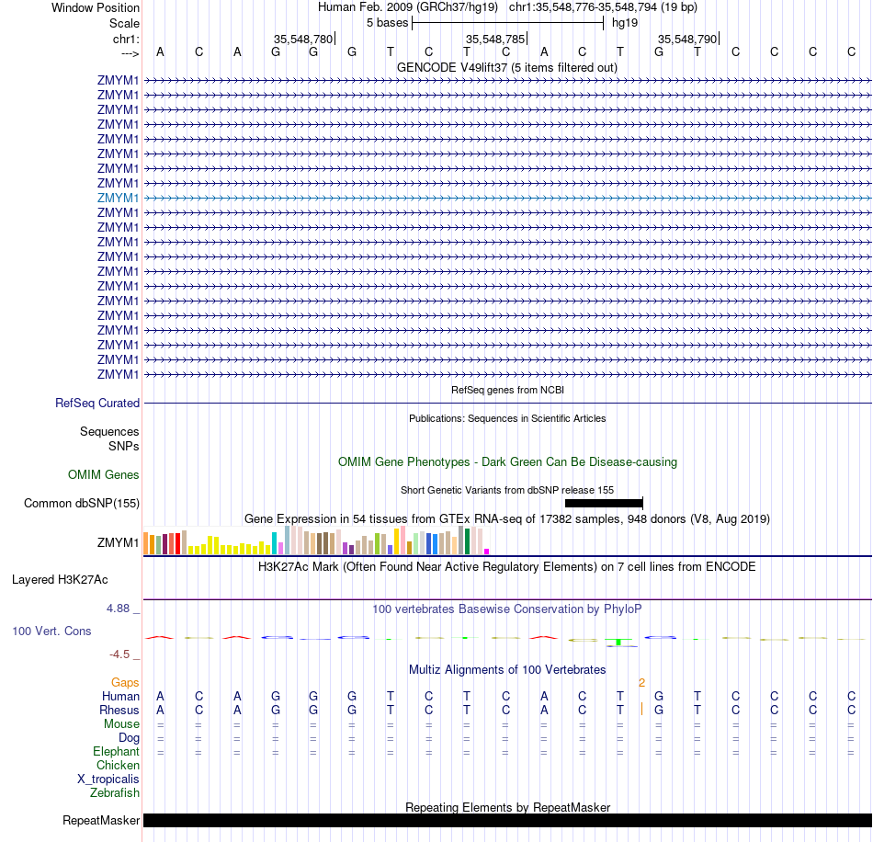Click the light-blue ZMYM1 transcript arrow line

tap(508, 198)
